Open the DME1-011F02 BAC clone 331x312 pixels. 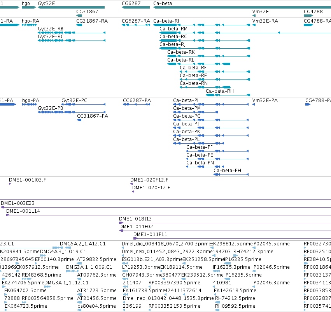pos(136,227)
